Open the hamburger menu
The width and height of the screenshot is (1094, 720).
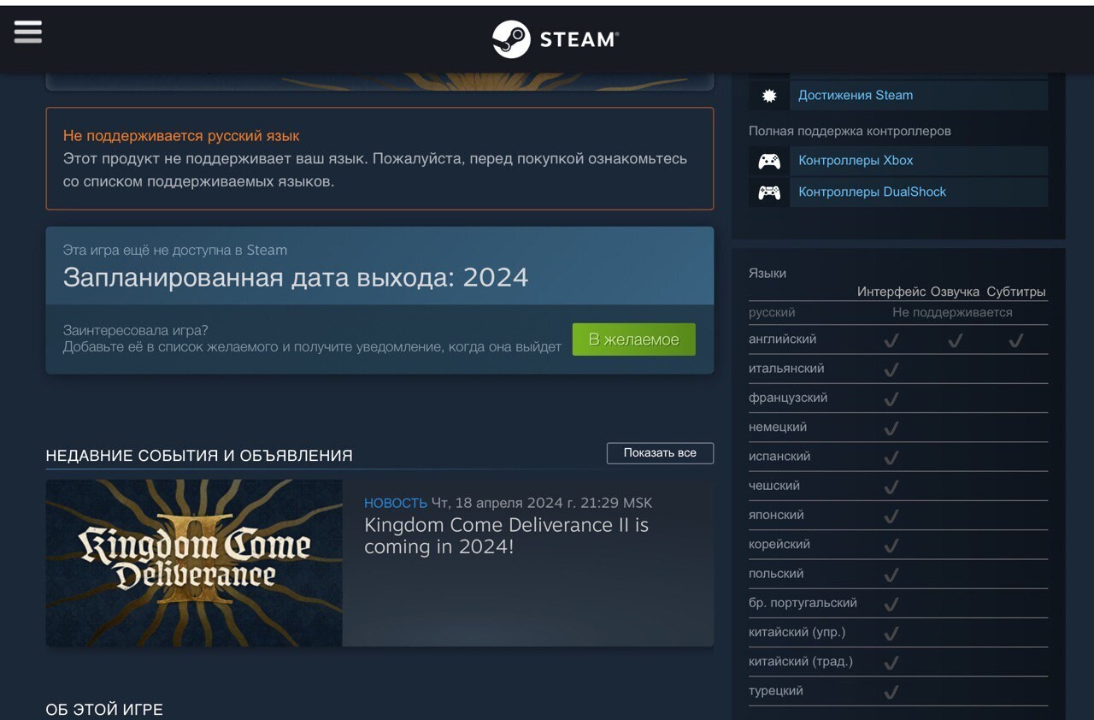(x=27, y=32)
